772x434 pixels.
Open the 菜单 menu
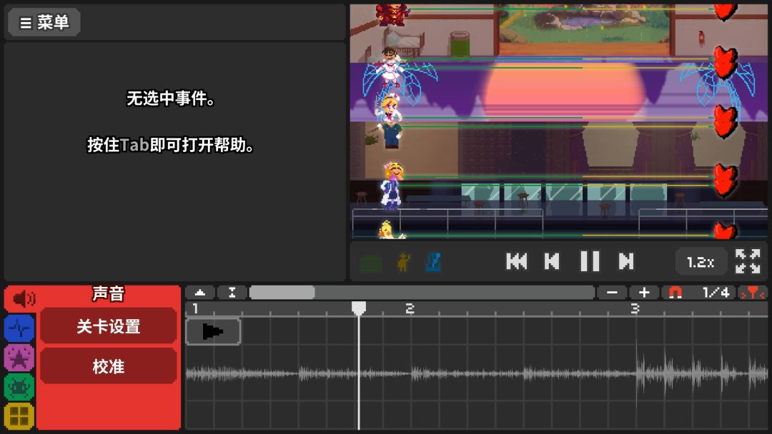point(44,22)
